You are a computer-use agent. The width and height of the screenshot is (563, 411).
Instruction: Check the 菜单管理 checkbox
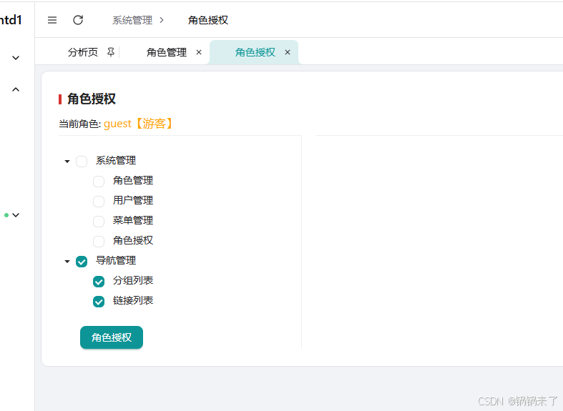(99, 222)
